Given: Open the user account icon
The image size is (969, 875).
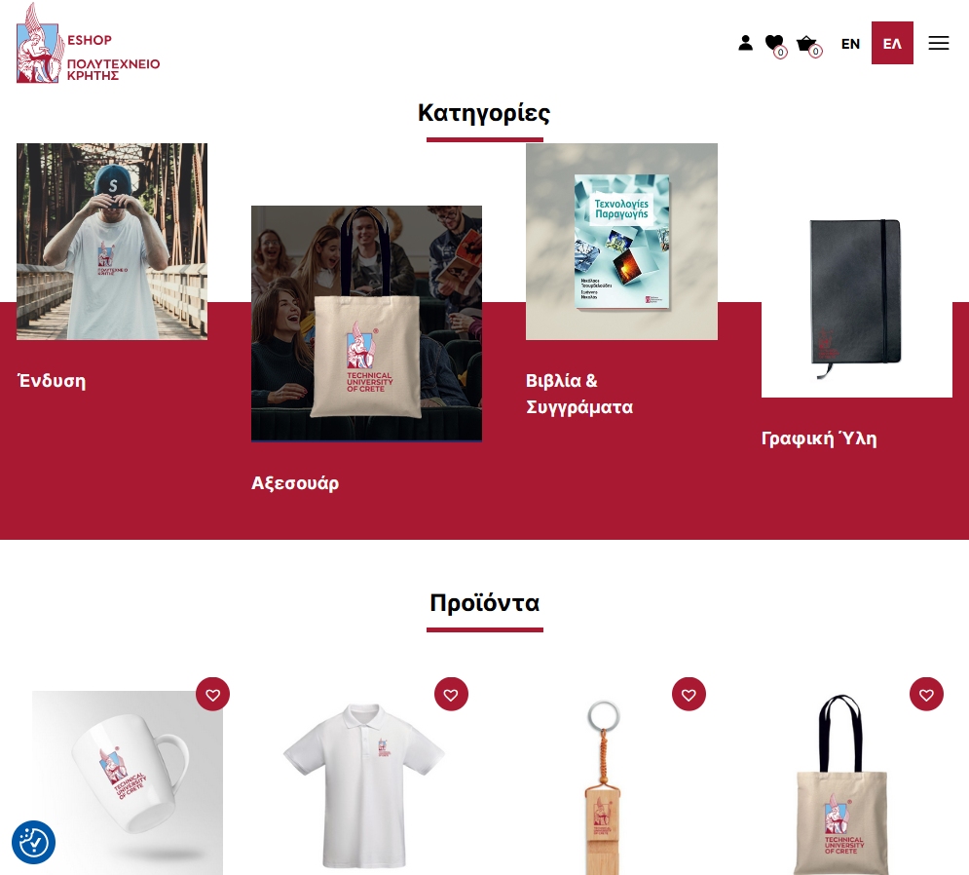Looking at the screenshot, I should 745,43.
